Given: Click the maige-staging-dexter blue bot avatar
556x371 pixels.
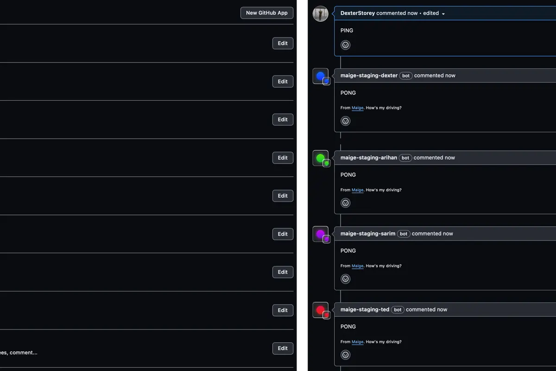Looking at the screenshot, I should pyautogui.click(x=321, y=76).
